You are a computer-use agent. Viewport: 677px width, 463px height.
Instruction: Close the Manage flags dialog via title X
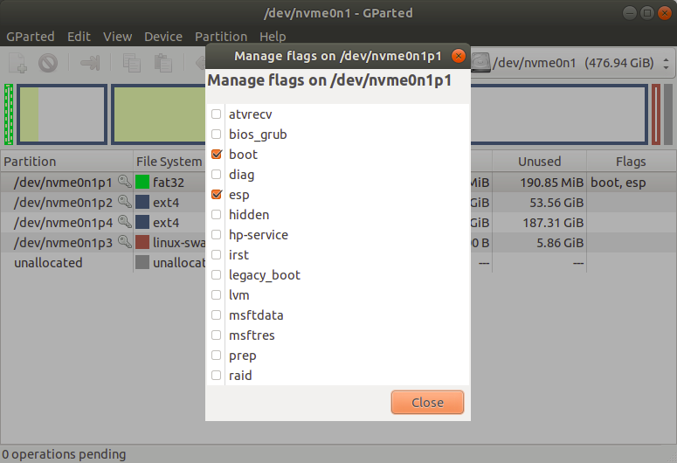click(458, 56)
